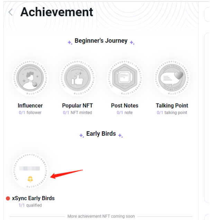The width and height of the screenshot is (210, 220).
Task: View the Post Notes hexagon badge
Action: point(125,78)
